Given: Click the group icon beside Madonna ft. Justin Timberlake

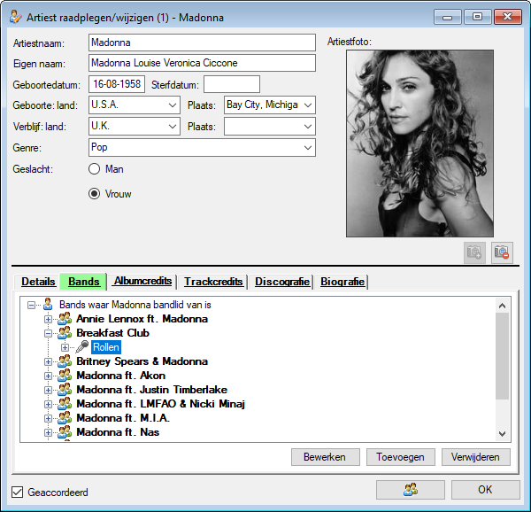Looking at the screenshot, I should click(x=65, y=390).
